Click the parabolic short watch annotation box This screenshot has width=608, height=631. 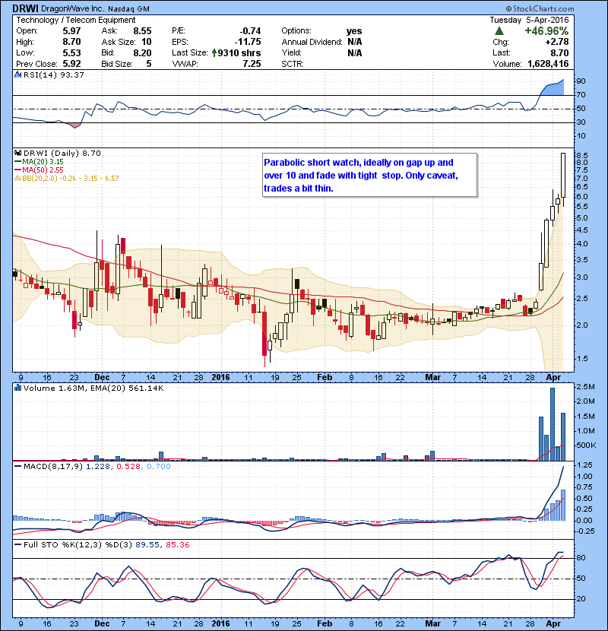coord(370,175)
